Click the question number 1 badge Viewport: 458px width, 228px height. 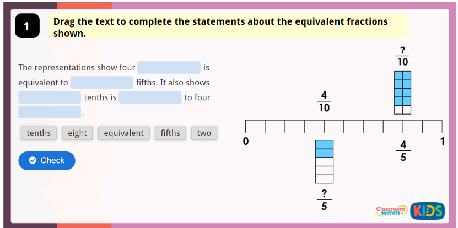tap(26, 26)
